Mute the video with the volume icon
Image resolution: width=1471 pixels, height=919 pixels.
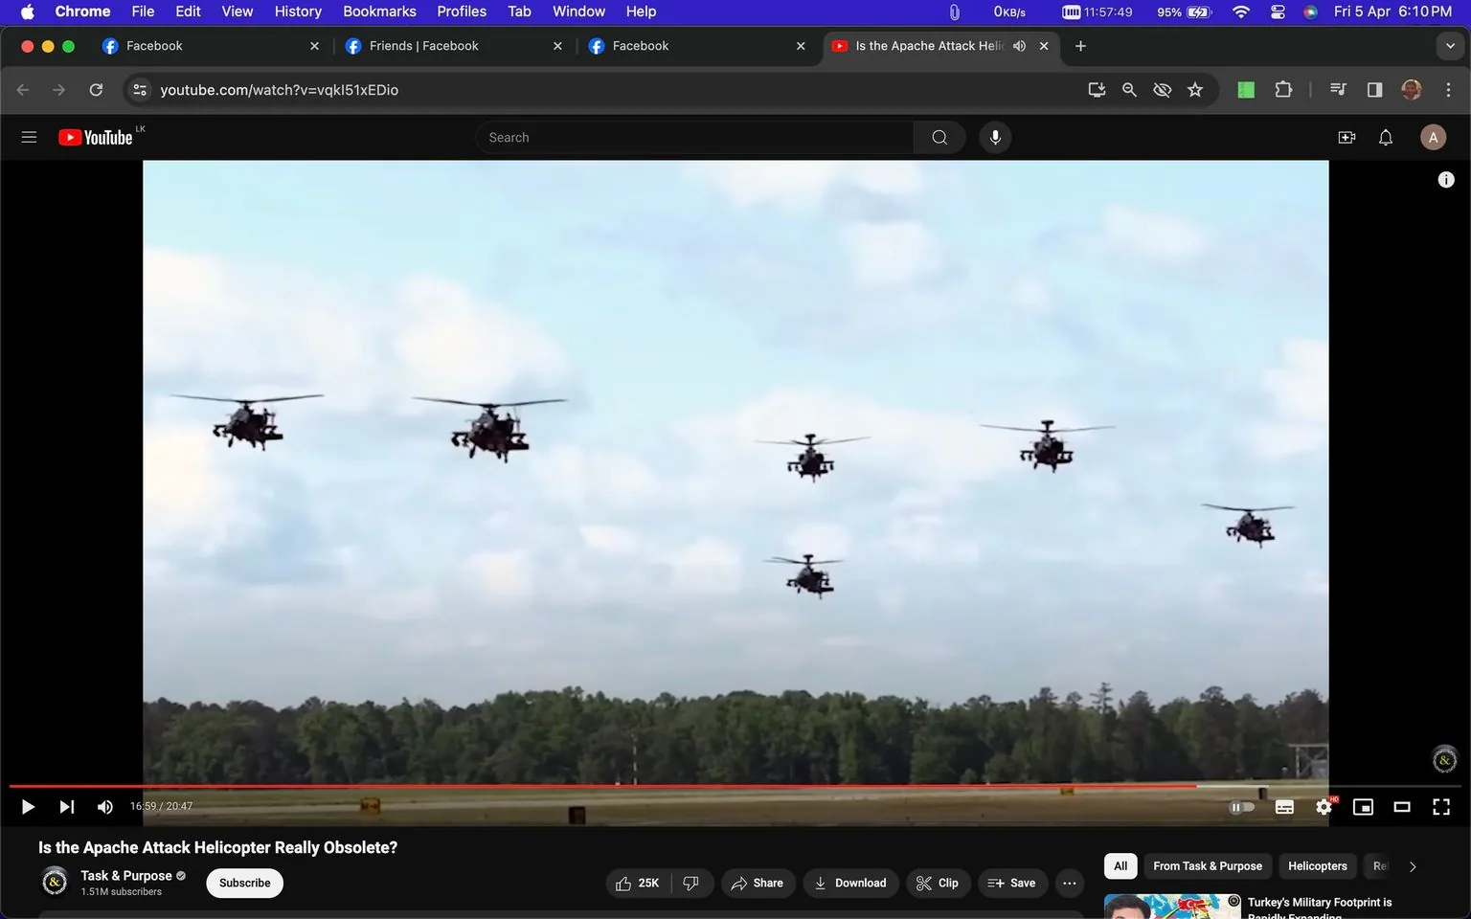coord(104,806)
